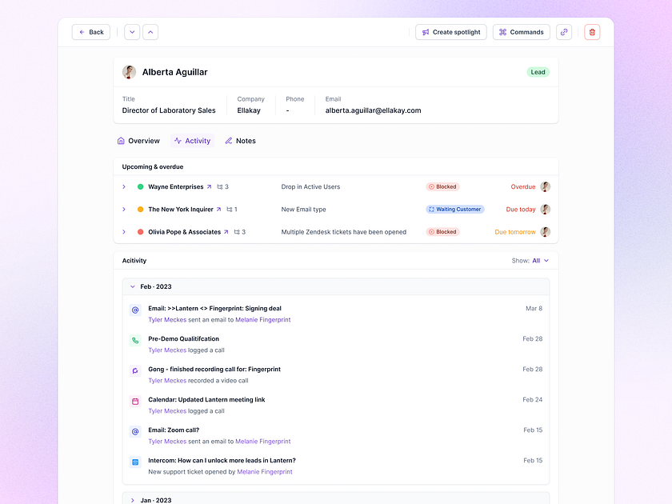This screenshot has width=672, height=504.
Task: Click the Waiting Customer status badge
Action: [x=455, y=209]
